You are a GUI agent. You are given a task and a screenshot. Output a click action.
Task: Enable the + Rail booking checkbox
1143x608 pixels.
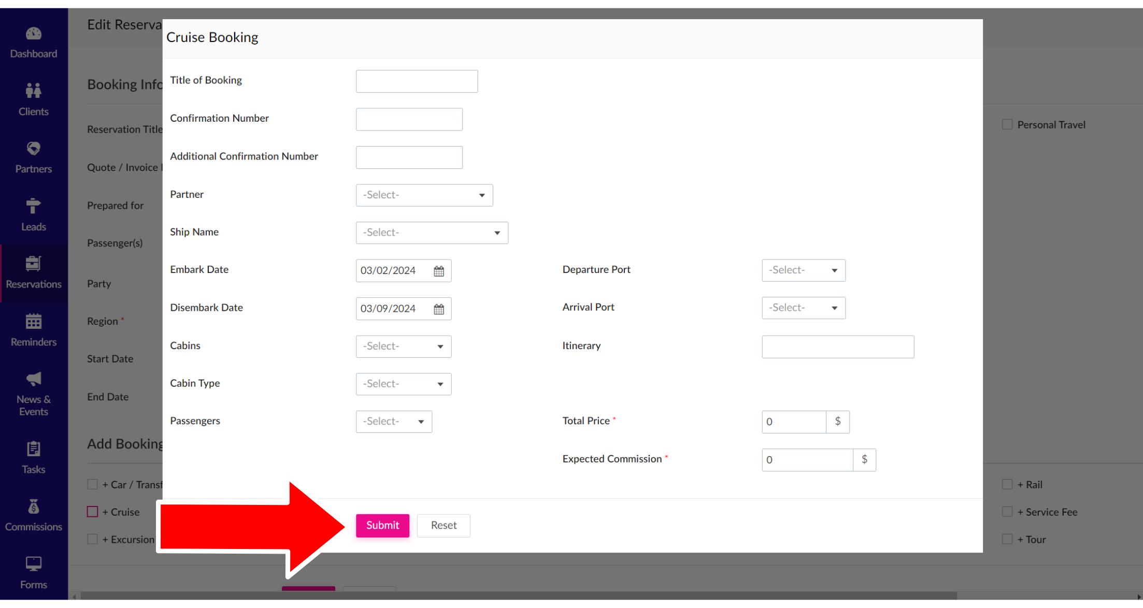[x=1007, y=485]
